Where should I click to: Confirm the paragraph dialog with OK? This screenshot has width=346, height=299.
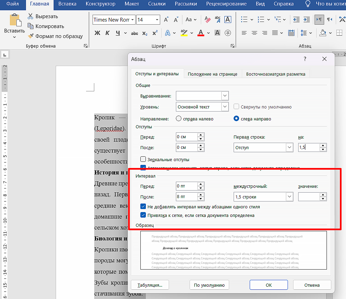coord(268,285)
